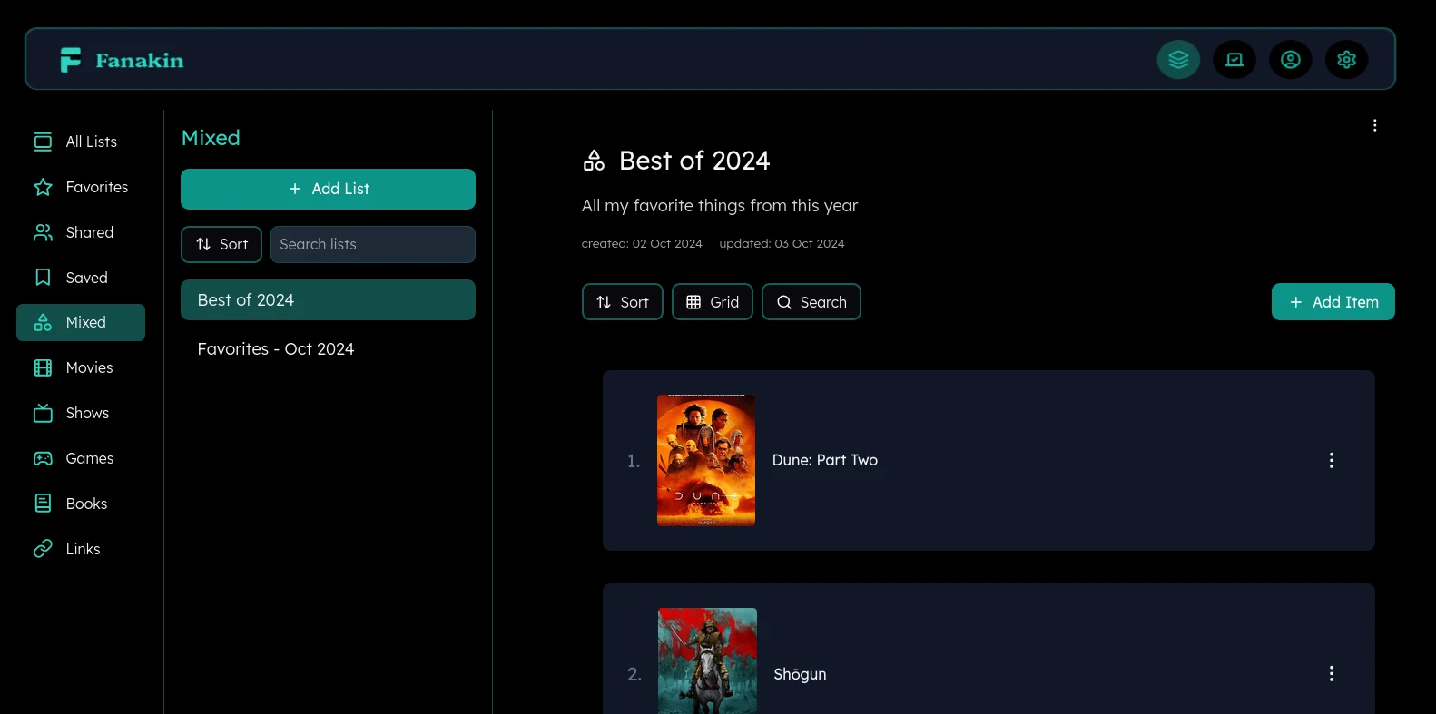Sort the lists panel

point(221,244)
